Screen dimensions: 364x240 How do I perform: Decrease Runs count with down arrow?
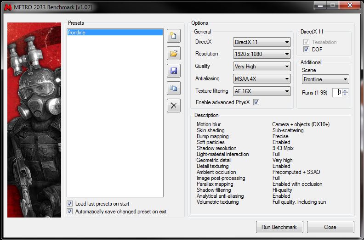345,95
